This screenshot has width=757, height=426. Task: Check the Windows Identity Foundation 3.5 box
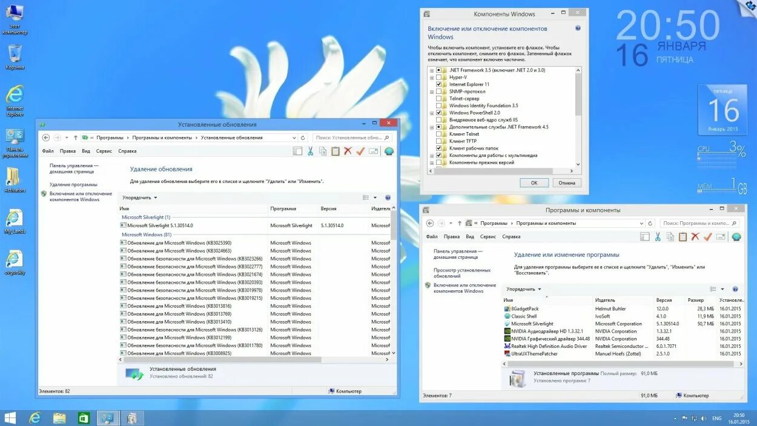point(439,105)
